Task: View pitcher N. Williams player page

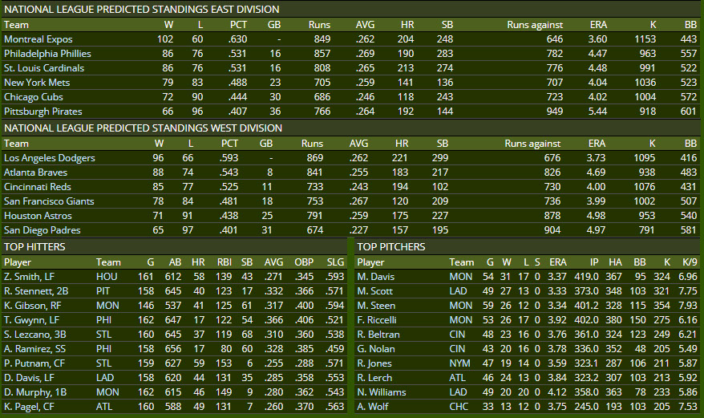Action: (x=382, y=392)
